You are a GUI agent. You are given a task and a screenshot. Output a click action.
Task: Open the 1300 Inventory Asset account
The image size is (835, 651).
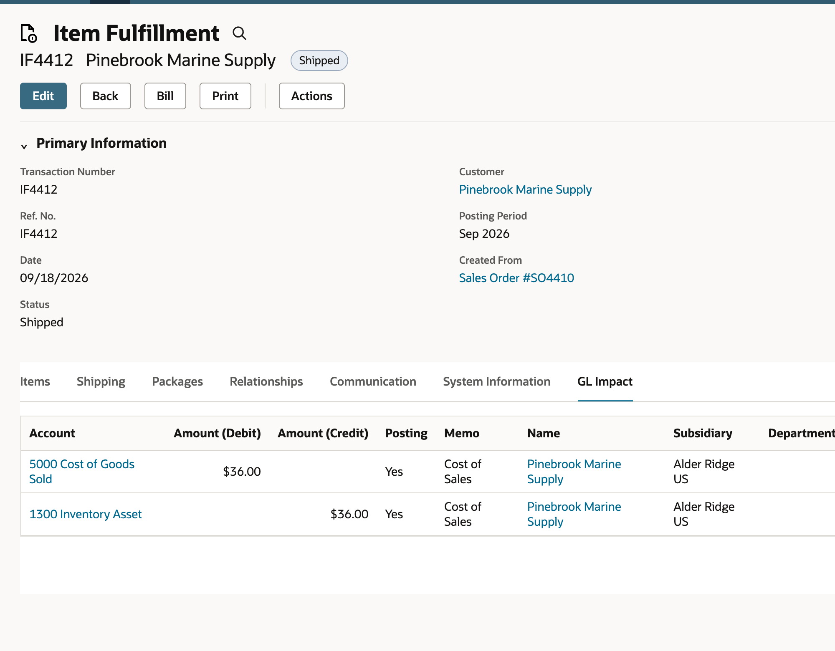click(x=86, y=514)
